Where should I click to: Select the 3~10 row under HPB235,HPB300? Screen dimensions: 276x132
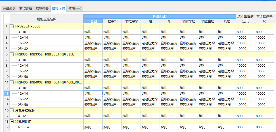tap(46, 32)
